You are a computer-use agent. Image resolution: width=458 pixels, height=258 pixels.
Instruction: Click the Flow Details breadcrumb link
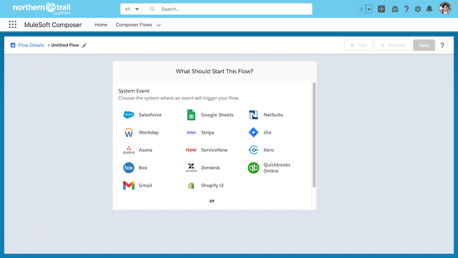point(31,45)
